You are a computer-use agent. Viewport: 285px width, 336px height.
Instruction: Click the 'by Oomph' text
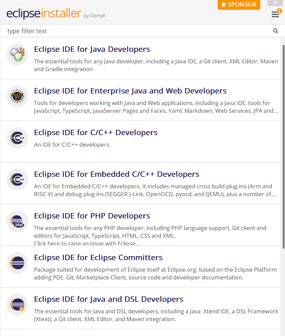95,16
